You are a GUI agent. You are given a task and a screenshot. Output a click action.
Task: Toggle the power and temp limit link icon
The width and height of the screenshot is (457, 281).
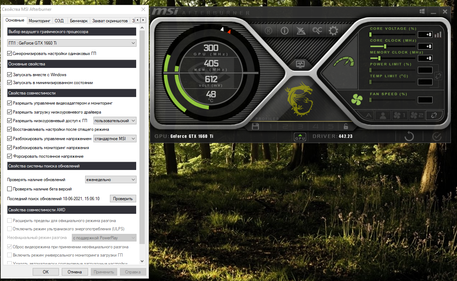click(x=438, y=76)
